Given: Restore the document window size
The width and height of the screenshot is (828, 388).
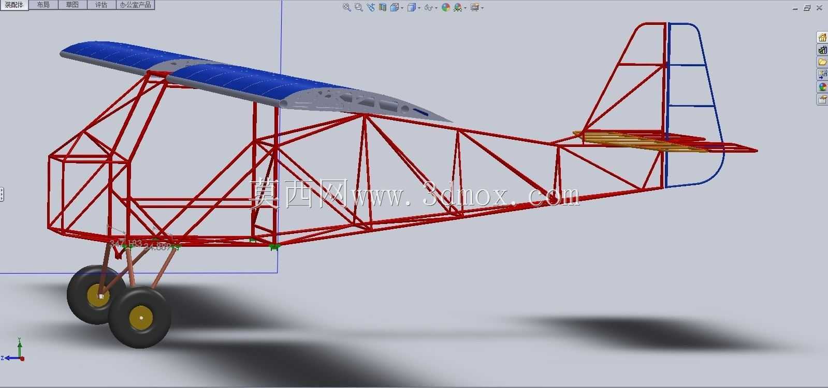Looking at the screenshot, I should pos(807,8).
